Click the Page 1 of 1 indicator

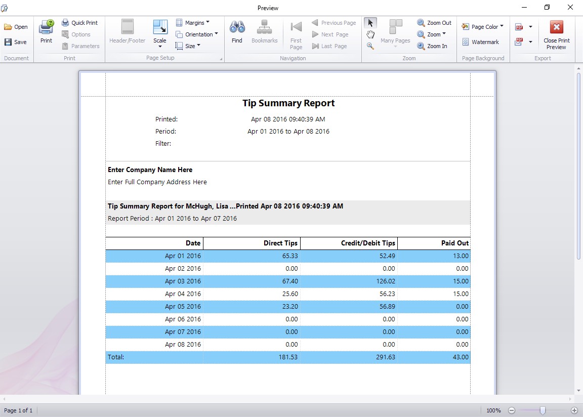18,410
